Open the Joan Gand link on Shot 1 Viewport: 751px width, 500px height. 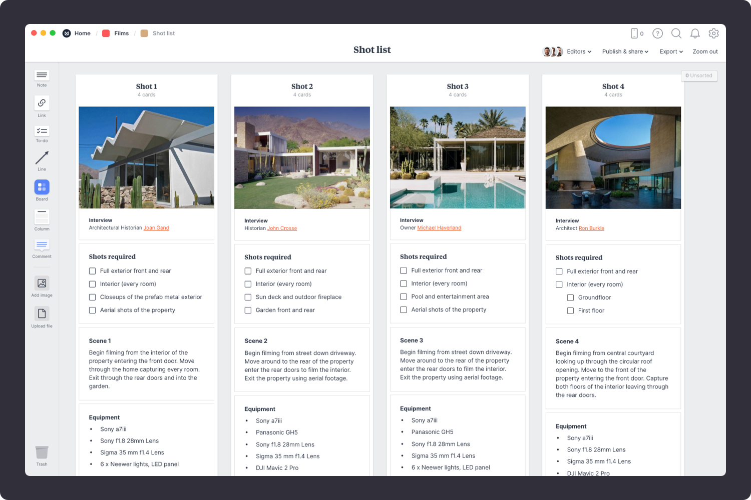156,227
